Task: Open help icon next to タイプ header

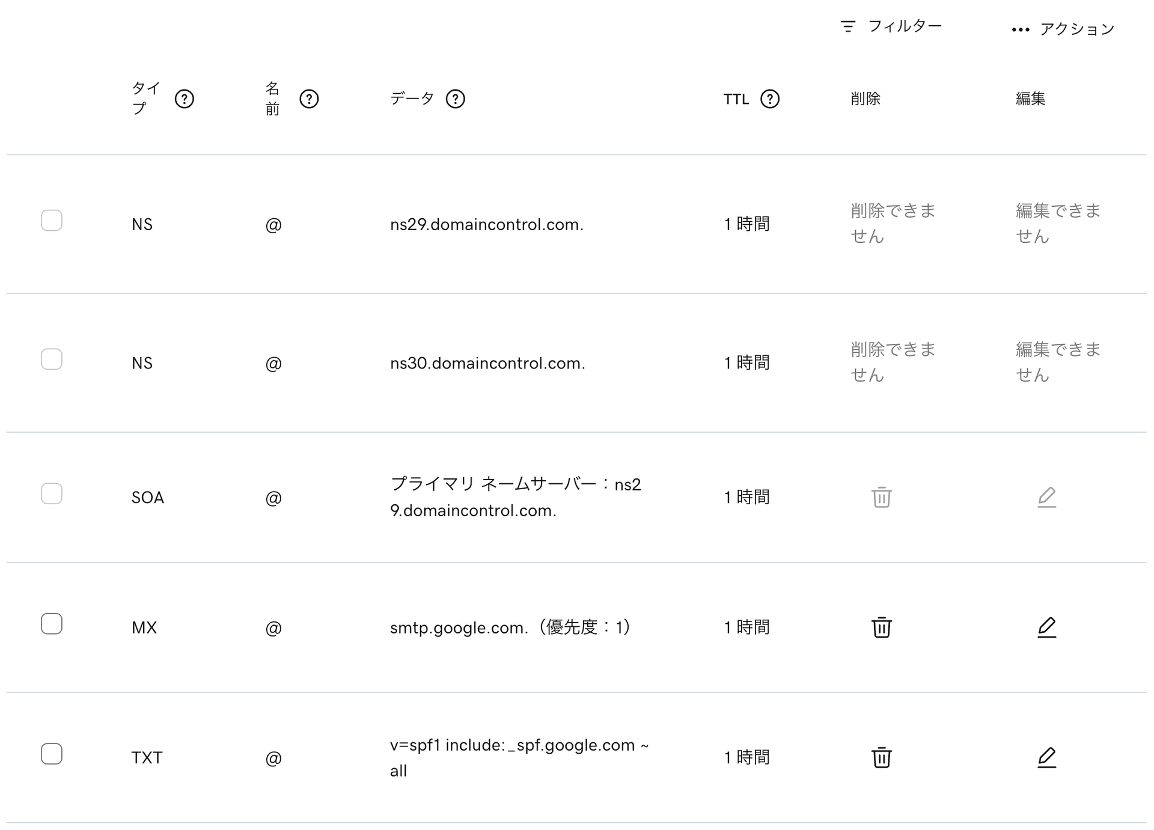Action: [184, 99]
